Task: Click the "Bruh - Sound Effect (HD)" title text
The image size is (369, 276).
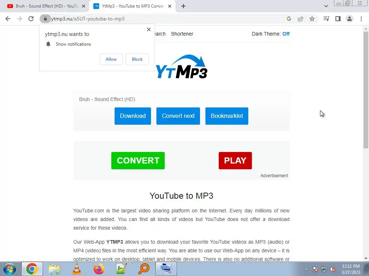Action: 107,99
